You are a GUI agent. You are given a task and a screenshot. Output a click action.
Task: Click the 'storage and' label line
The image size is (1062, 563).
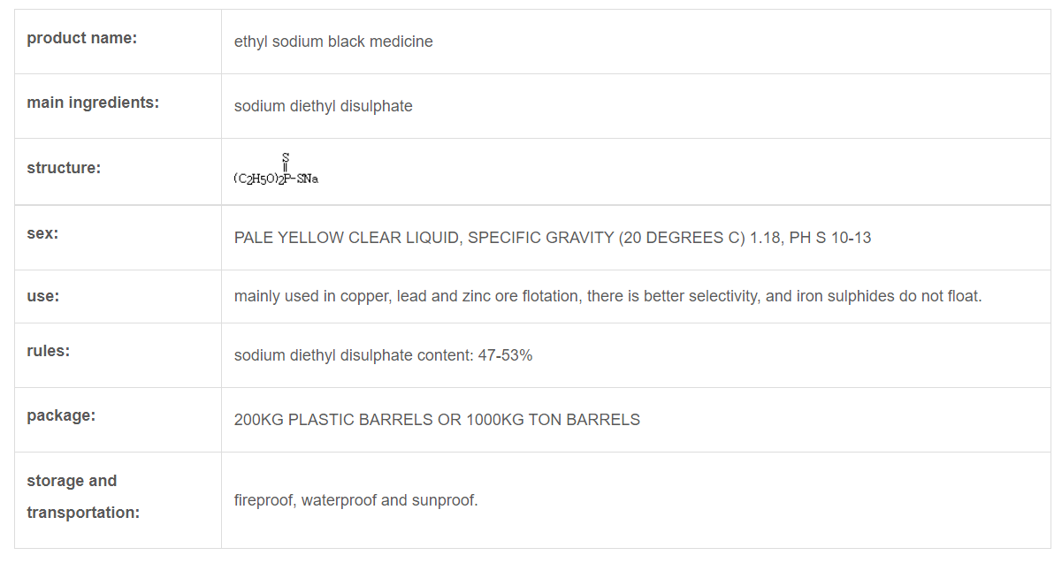72,481
